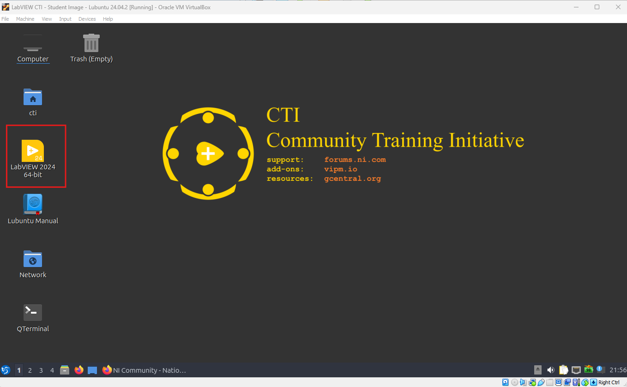627x387 pixels.
Task: Select the Network folder desktop icon
Action: 33,264
